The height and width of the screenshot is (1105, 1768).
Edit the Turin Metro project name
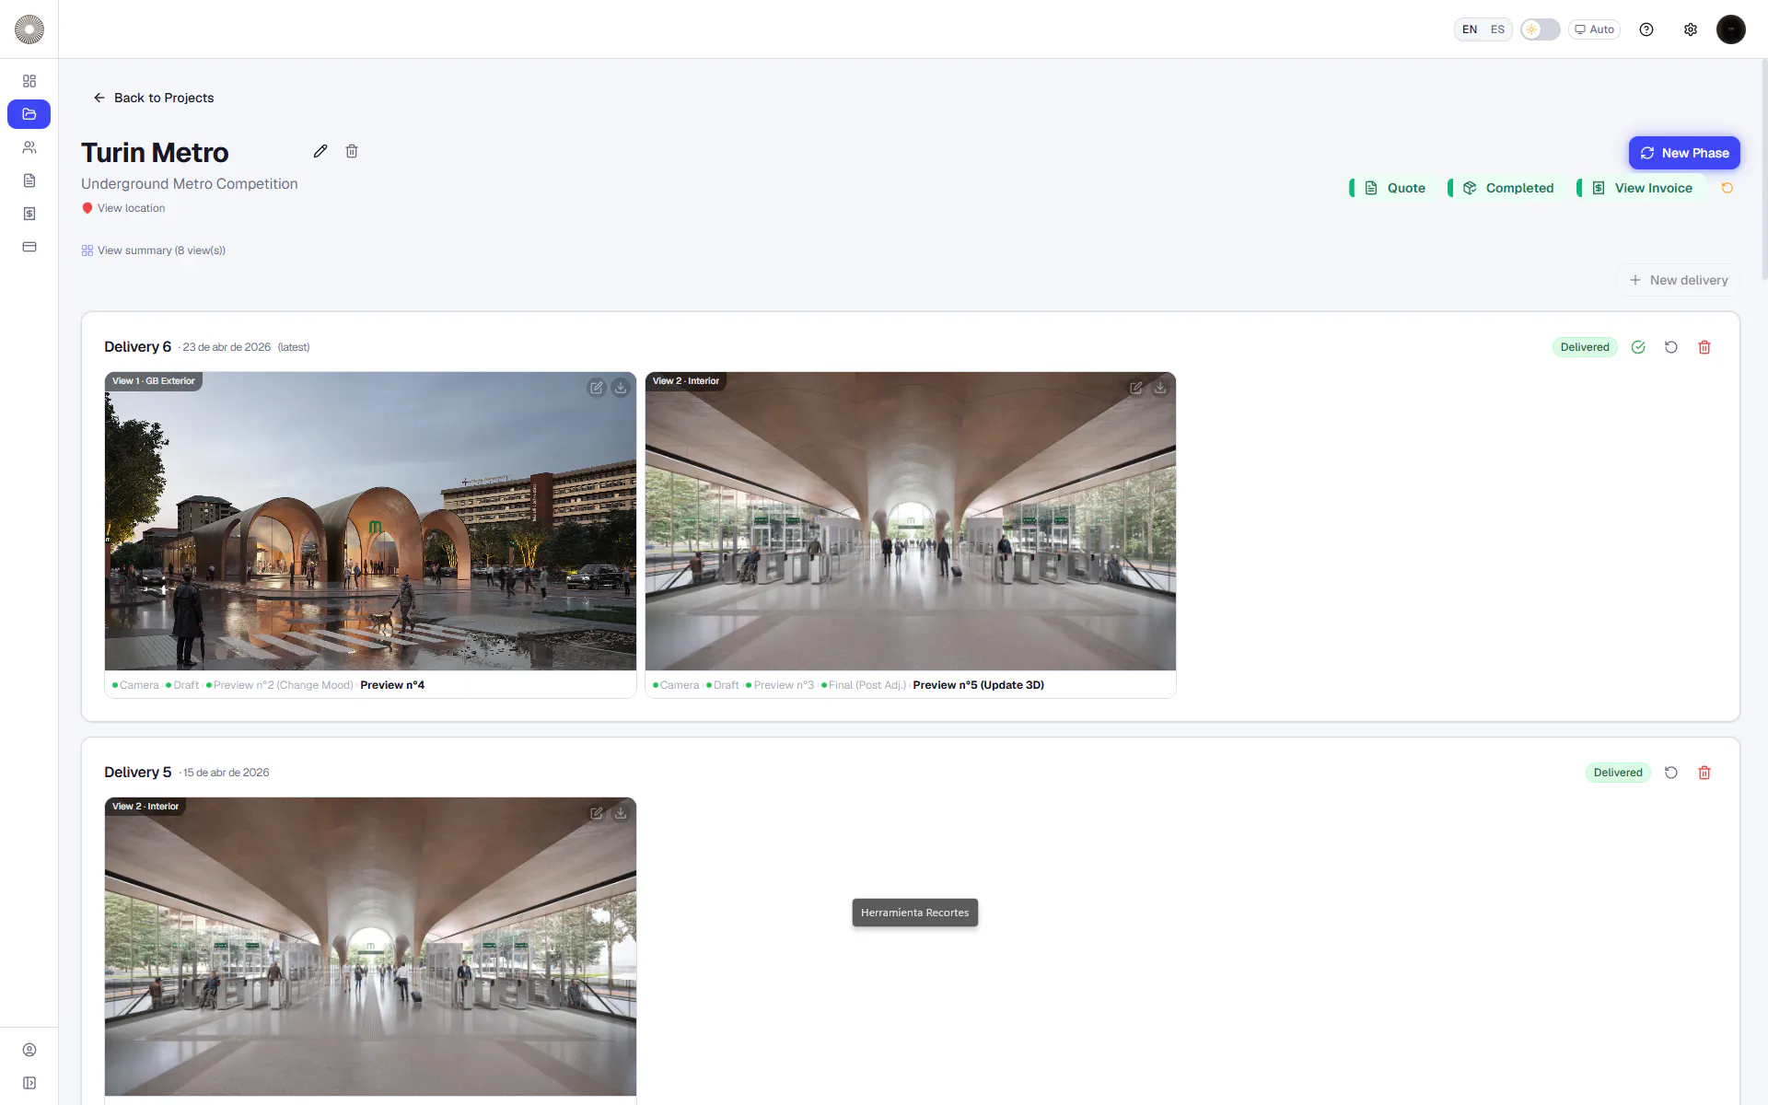(x=320, y=151)
